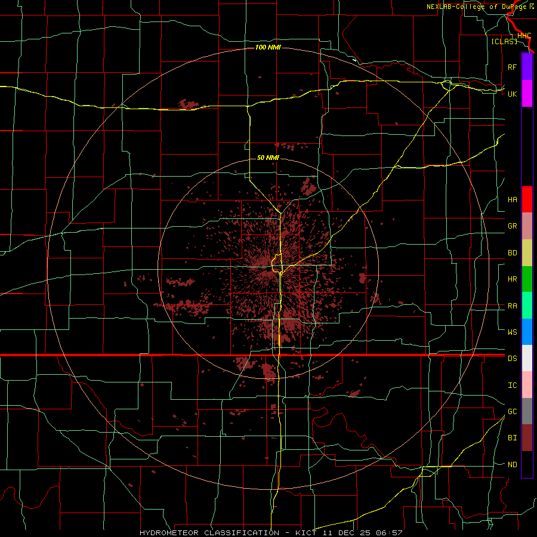
Task: Select the "GR" legend label
Action: tap(512, 226)
